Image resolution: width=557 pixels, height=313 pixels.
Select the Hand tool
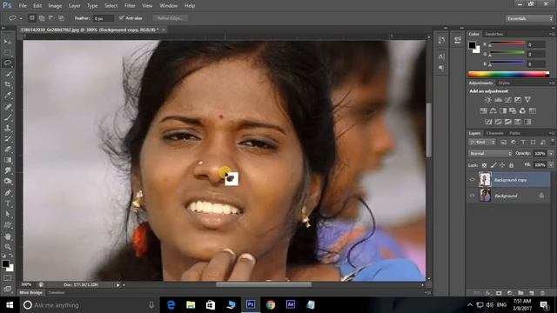tap(8, 236)
